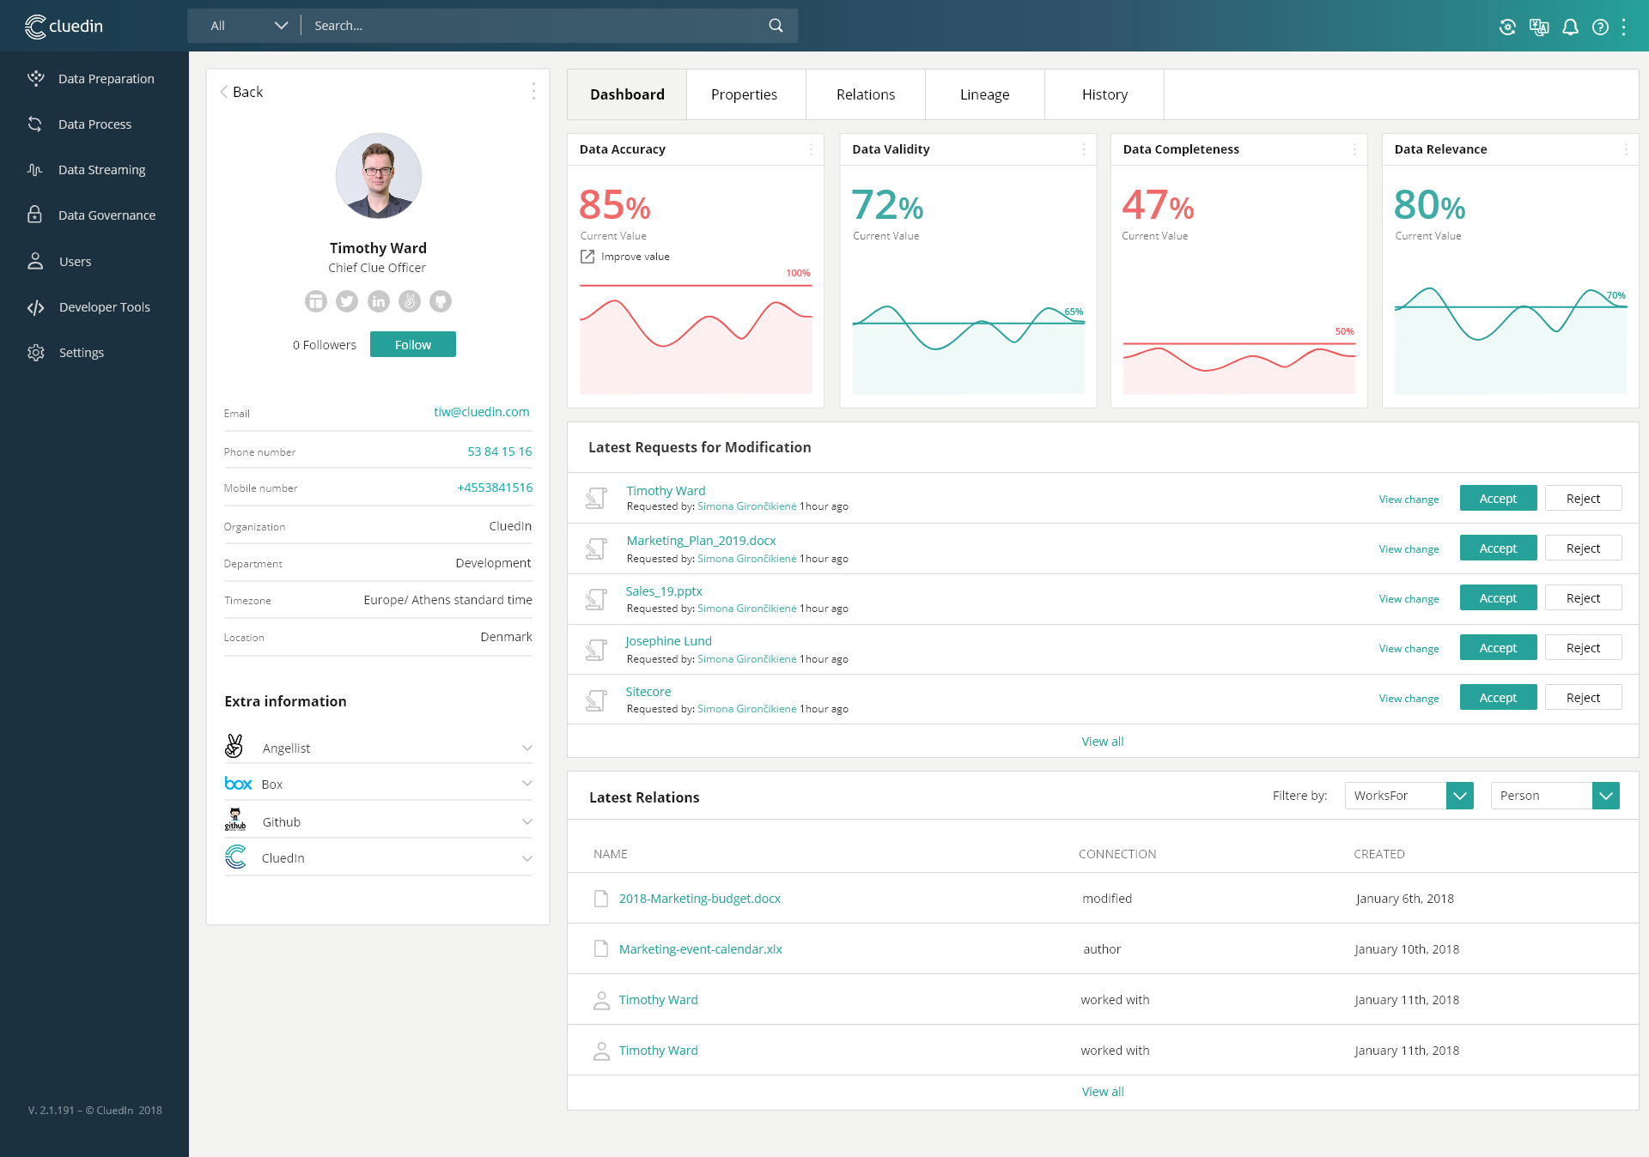1649x1157 pixels.
Task: Click the notifications bell icon
Action: click(x=1570, y=27)
